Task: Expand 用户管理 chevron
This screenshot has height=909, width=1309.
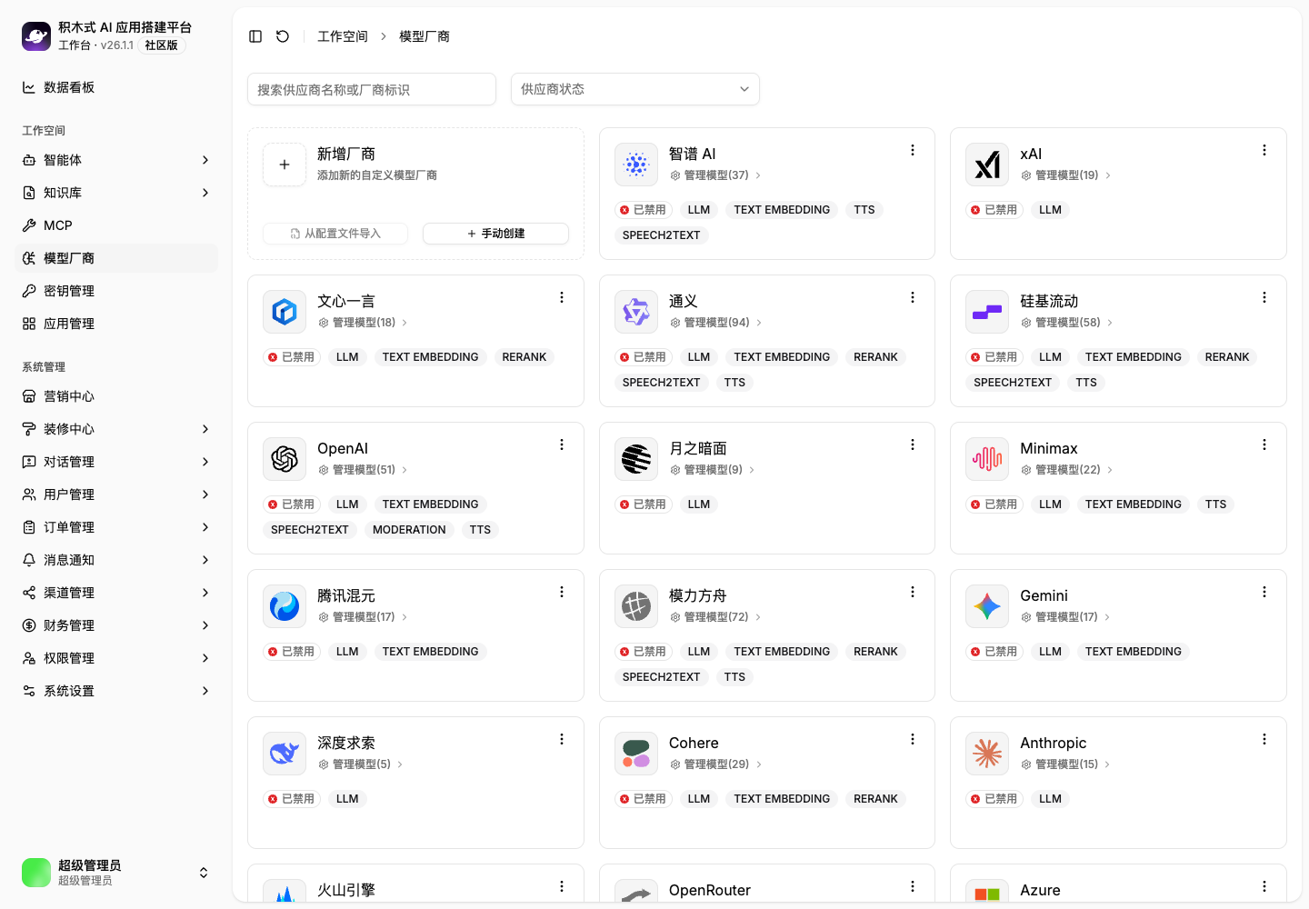Action: click(x=205, y=494)
